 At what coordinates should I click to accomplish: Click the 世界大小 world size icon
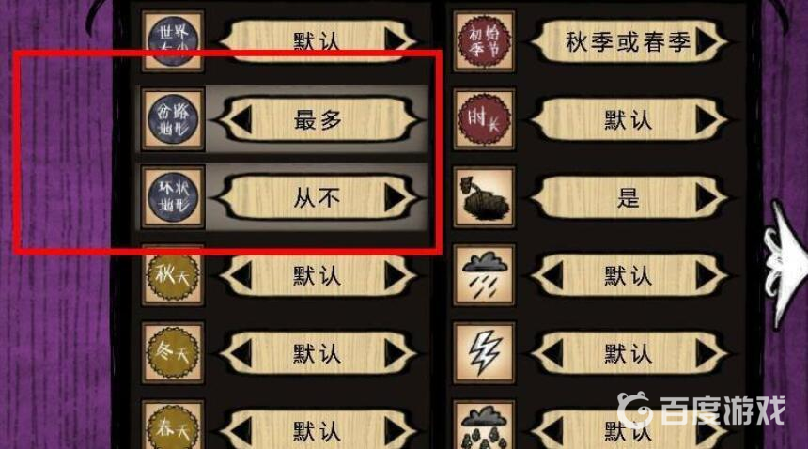173,40
